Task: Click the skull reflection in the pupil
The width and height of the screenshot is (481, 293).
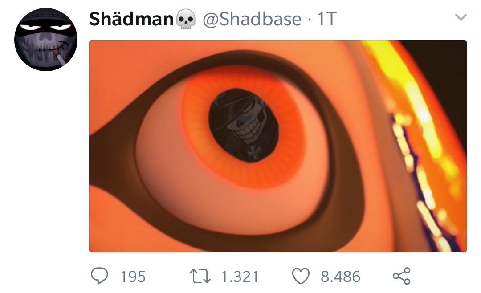Action: coord(244,125)
